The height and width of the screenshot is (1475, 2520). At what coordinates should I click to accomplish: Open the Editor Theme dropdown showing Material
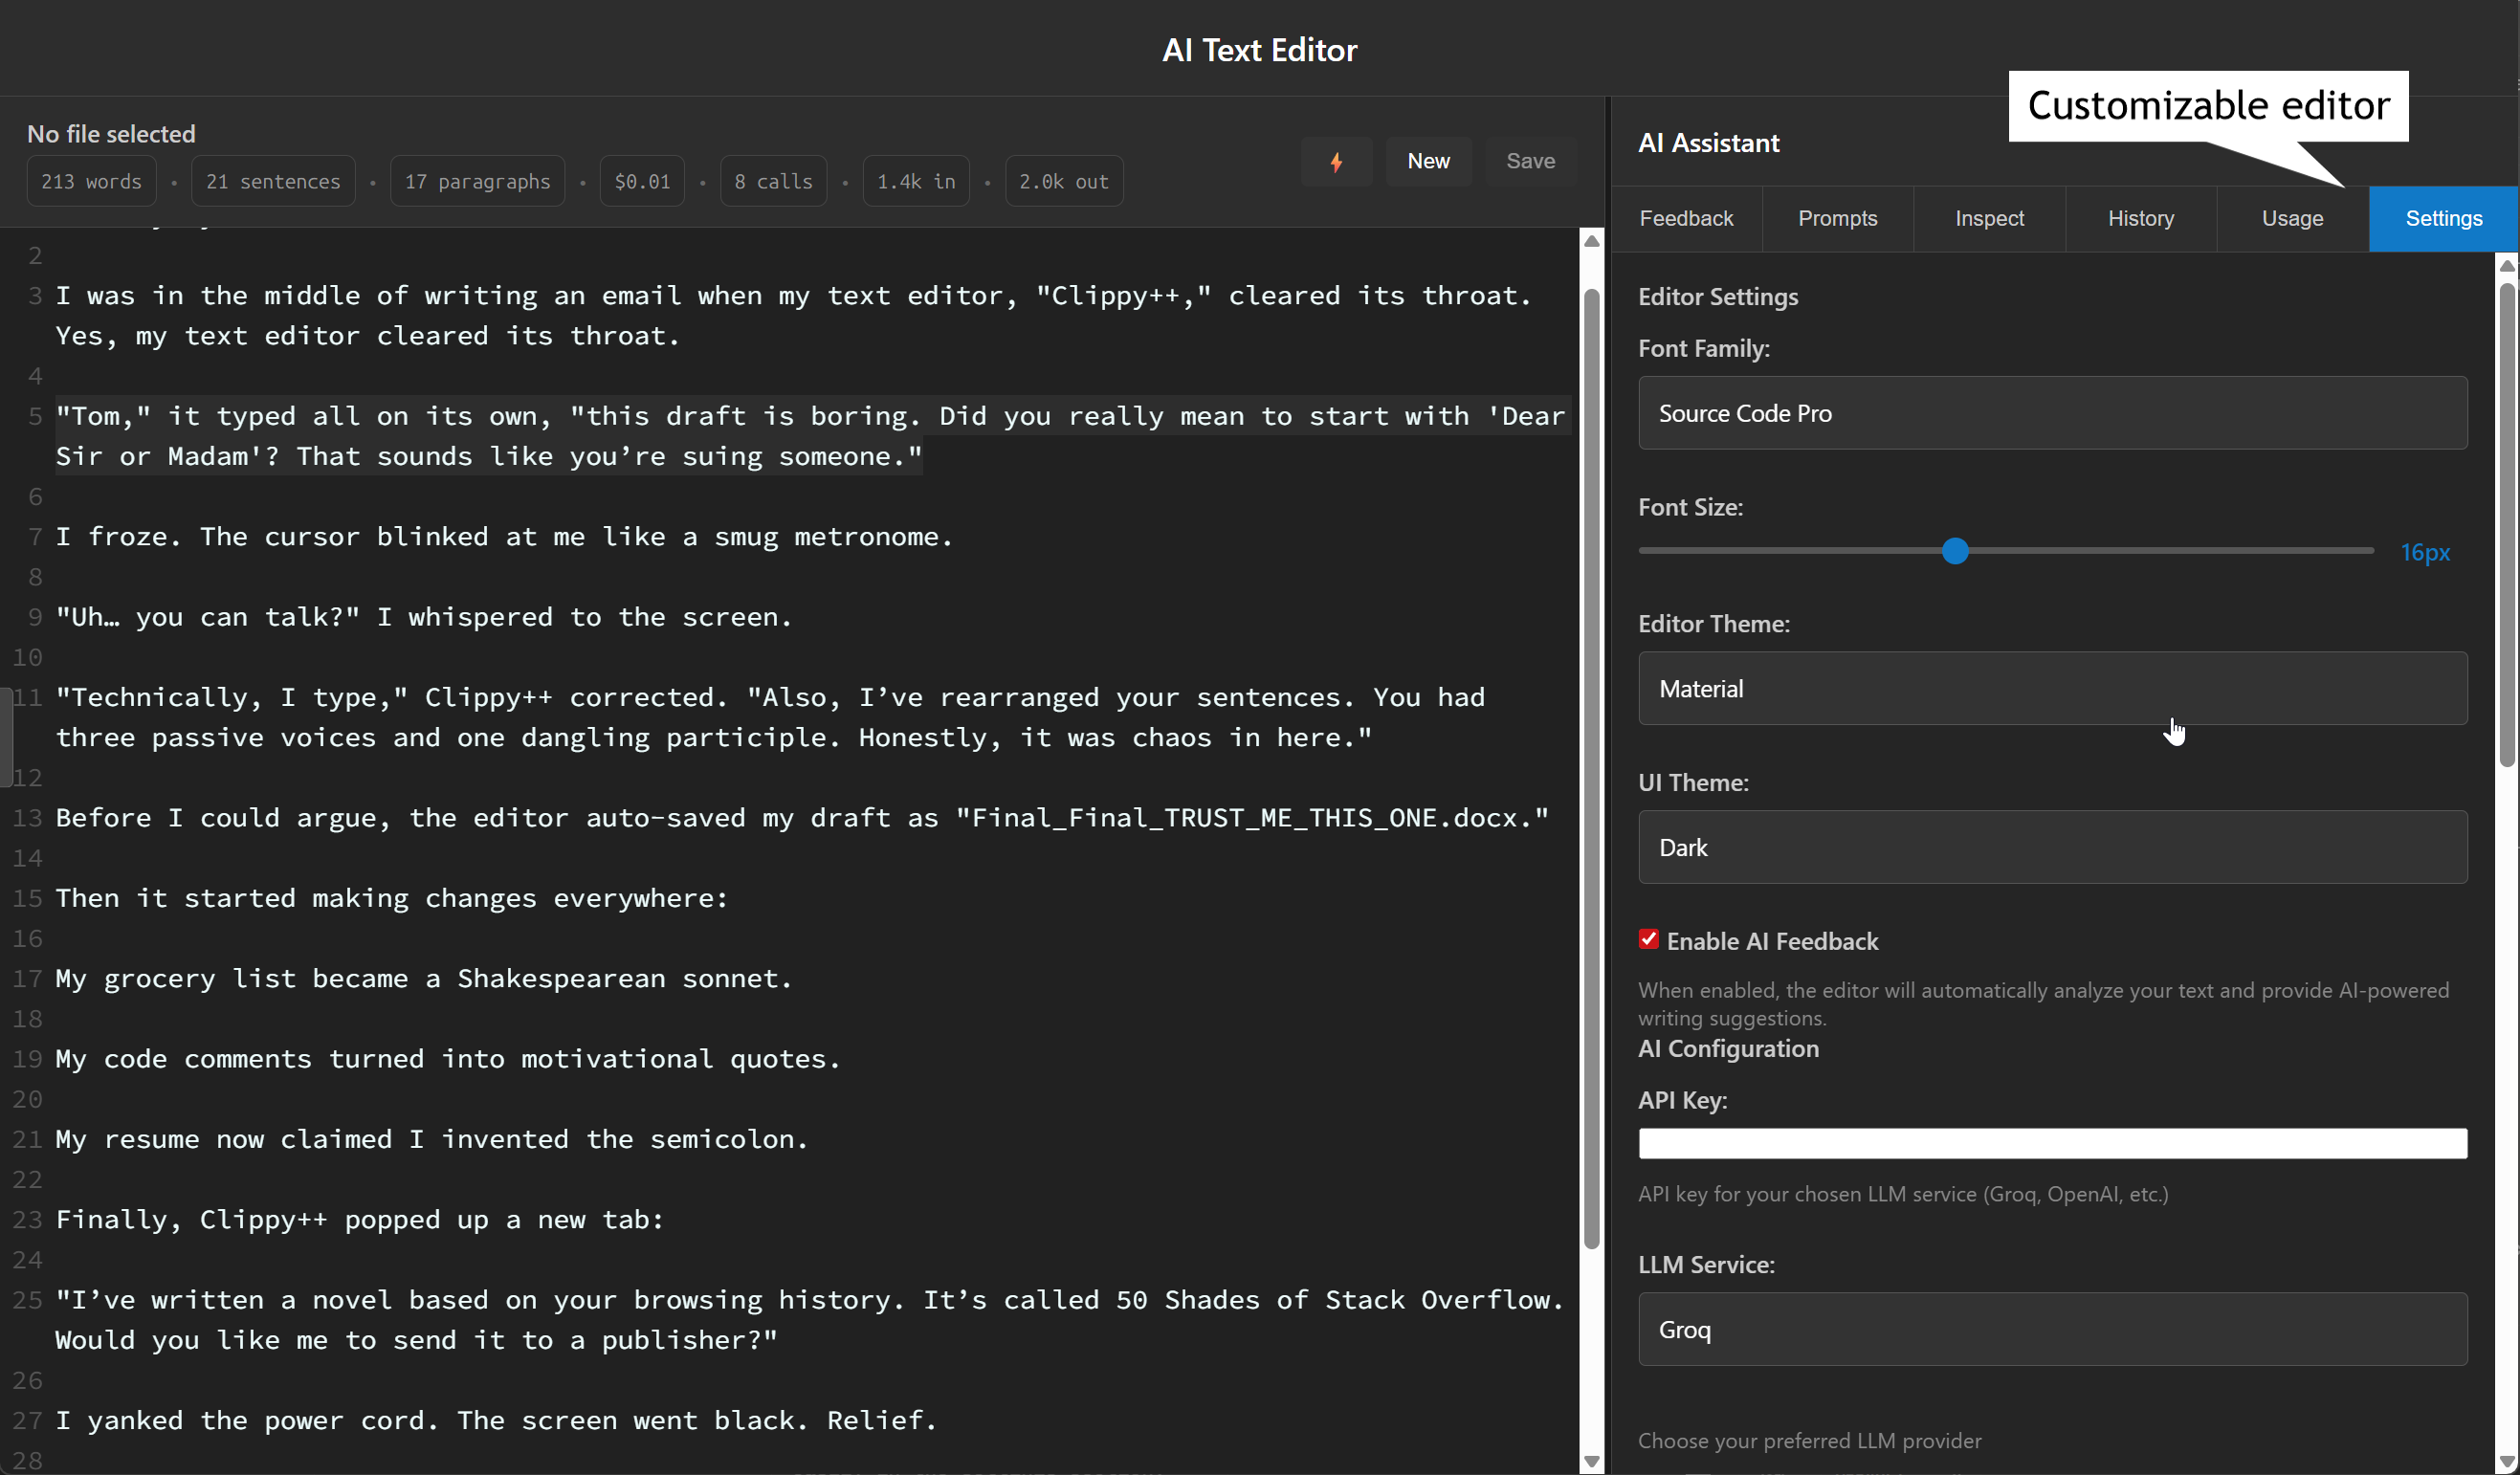tap(2052, 688)
